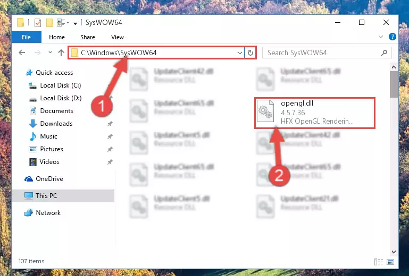The image size is (409, 276).
Task: Click the pin icon beside Videos
Action: coord(110,162)
